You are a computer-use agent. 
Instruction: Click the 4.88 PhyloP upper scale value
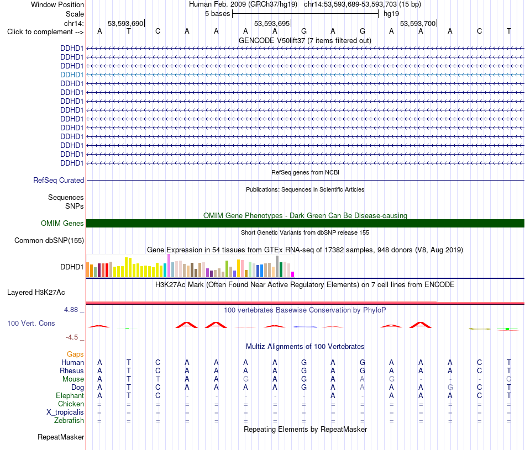pos(71,310)
